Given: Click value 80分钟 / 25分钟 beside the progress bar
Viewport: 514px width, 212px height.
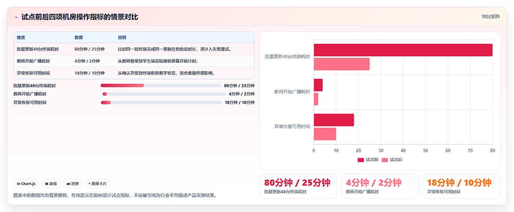Looking at the screenshot, I should pos(239,86).
